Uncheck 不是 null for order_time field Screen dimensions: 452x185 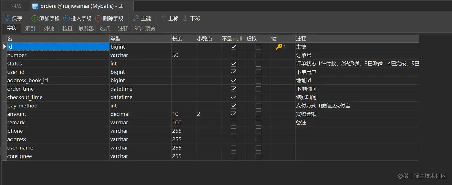coord(233,89)
